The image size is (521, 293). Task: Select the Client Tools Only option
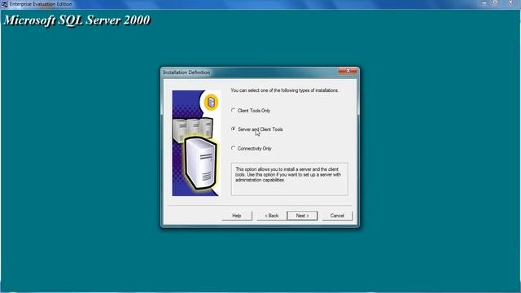(x=251, y=111)
